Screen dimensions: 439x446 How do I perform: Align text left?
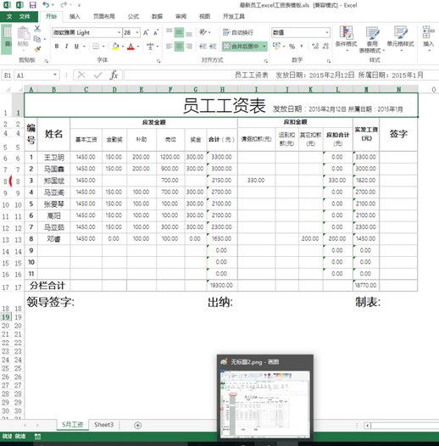pyautogui.click(x=169, y=46)
